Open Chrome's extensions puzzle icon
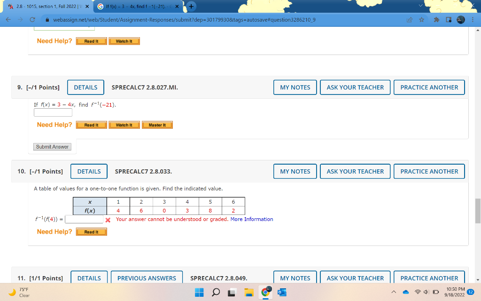Screen dimensions: 481x301 point(436,19)
